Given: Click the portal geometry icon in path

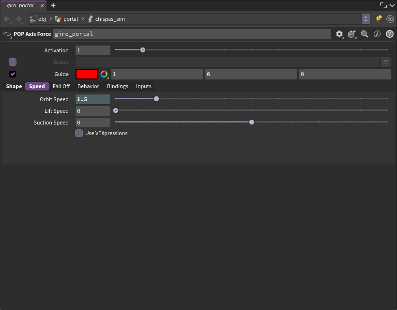Looking at the screenshot, I should pyautogui.click(x=58, y=19).
